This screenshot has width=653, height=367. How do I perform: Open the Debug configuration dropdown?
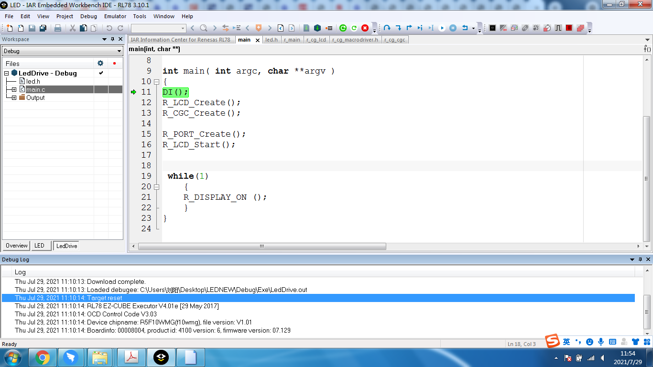click(x=63, y=51)
